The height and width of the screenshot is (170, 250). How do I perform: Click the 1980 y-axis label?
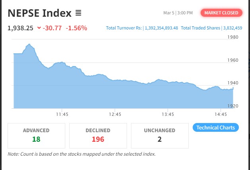pyautogui.click(x=232, y=37)
